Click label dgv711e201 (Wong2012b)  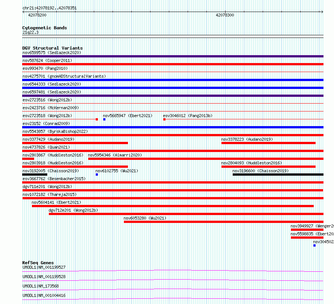click(47, 187)
